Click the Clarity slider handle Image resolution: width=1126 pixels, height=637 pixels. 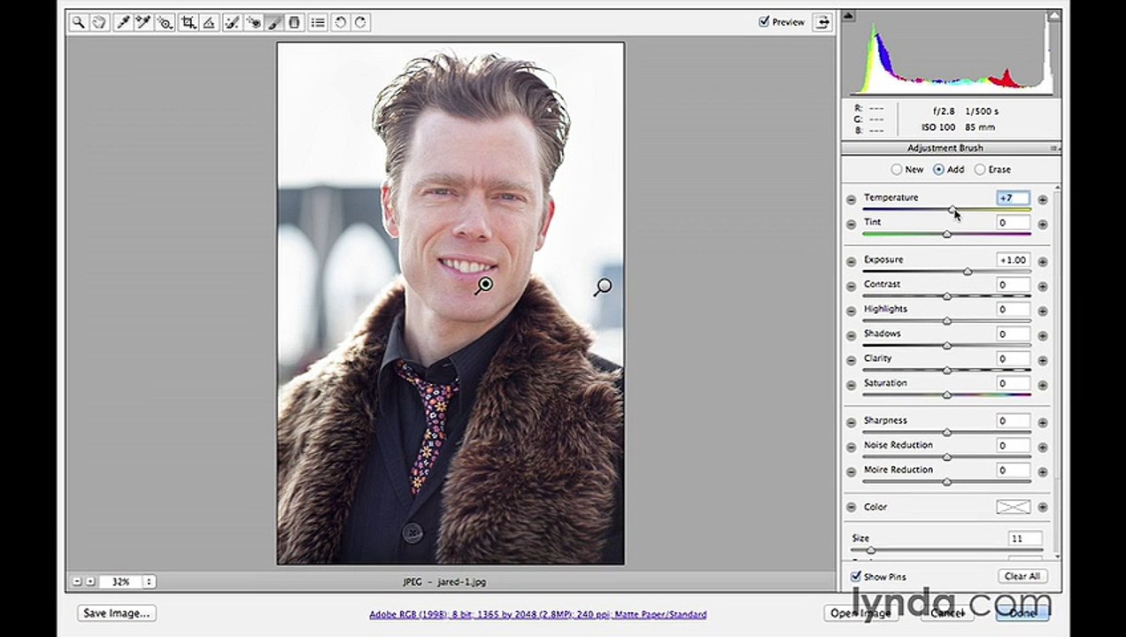947,371
